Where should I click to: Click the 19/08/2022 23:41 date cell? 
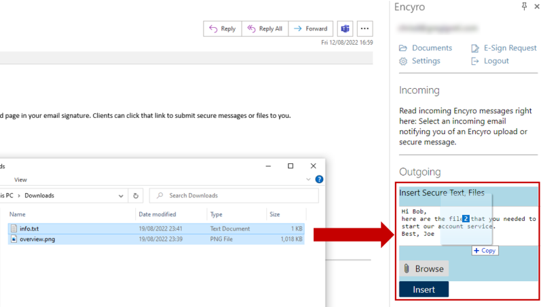(161, 228)
